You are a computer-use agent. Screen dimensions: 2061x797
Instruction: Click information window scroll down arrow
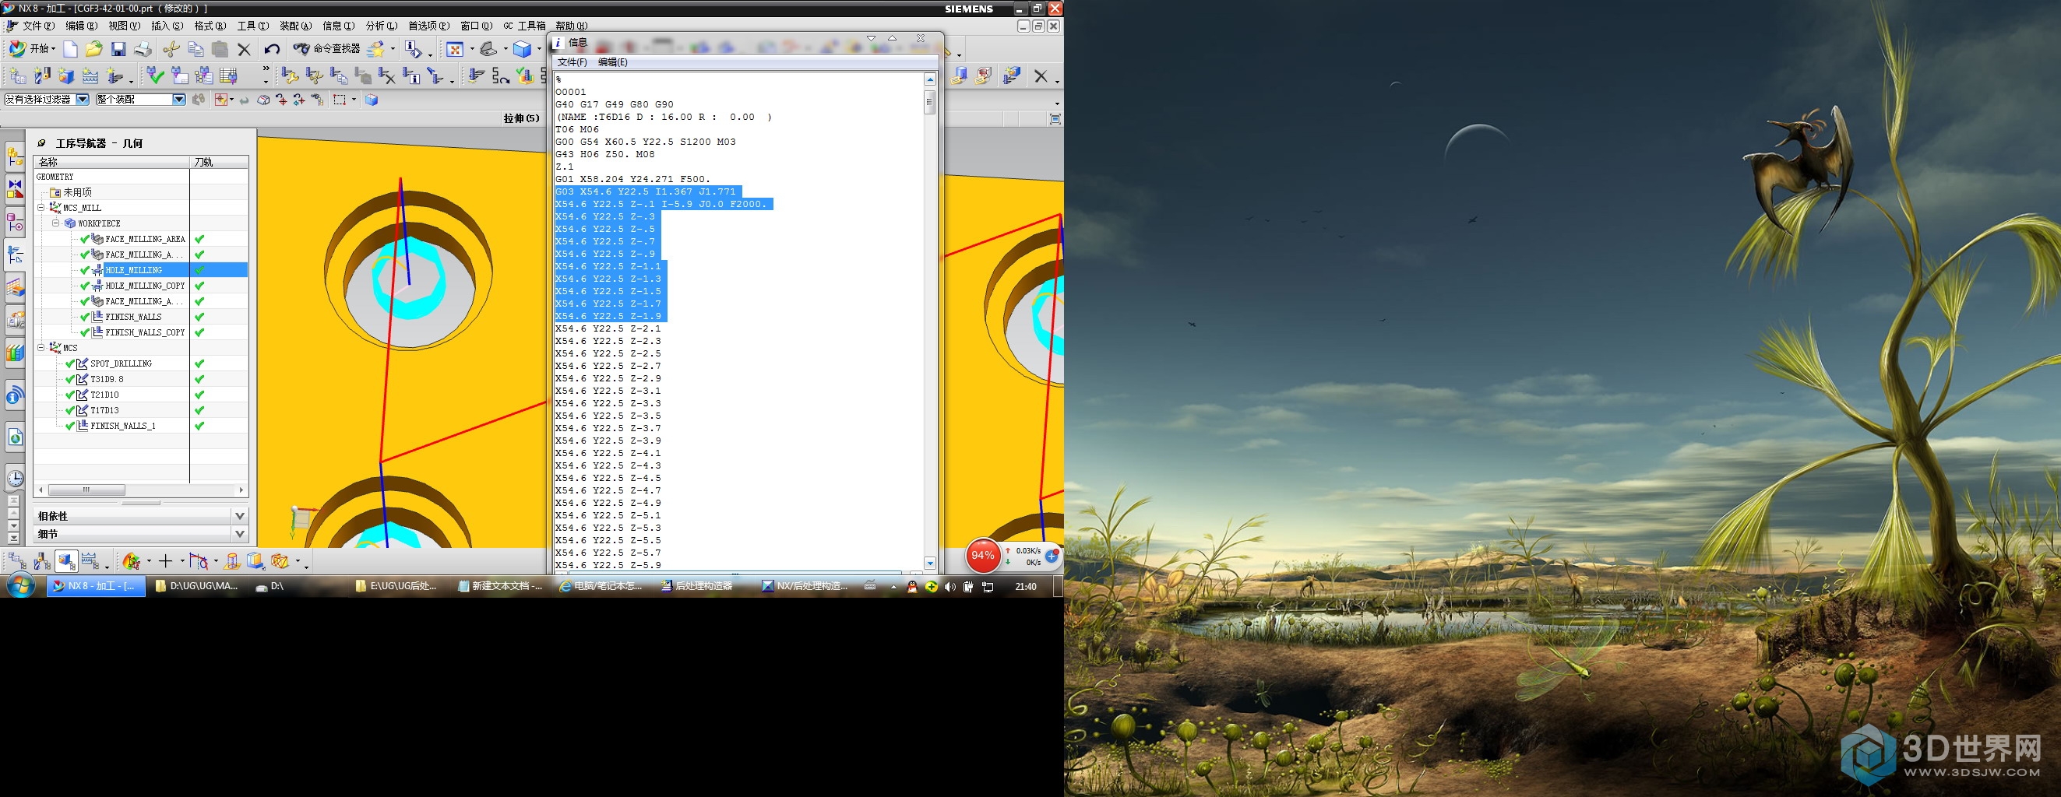click(x=930, y=564)
